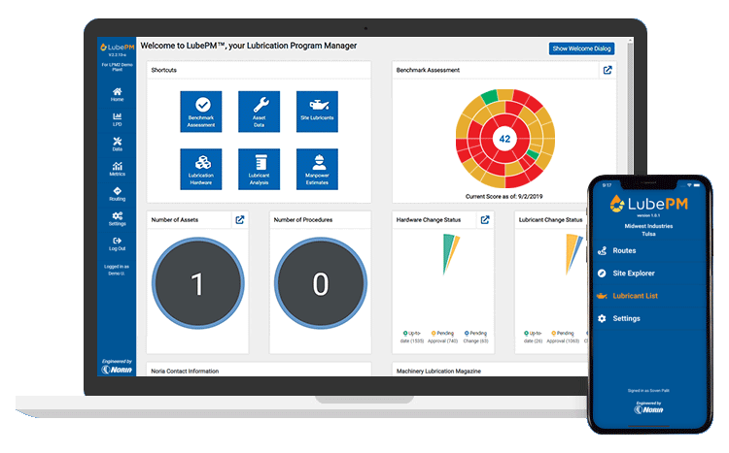
Task: Toggle Pending Approval (740) legend entry
Action: tap(442, 337)
